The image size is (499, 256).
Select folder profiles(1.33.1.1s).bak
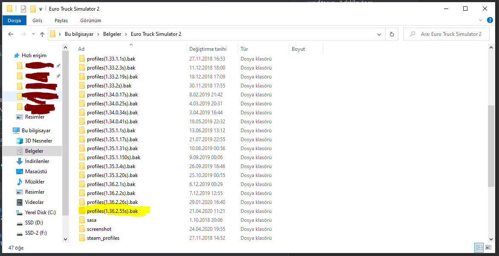(x=111, y=59)
